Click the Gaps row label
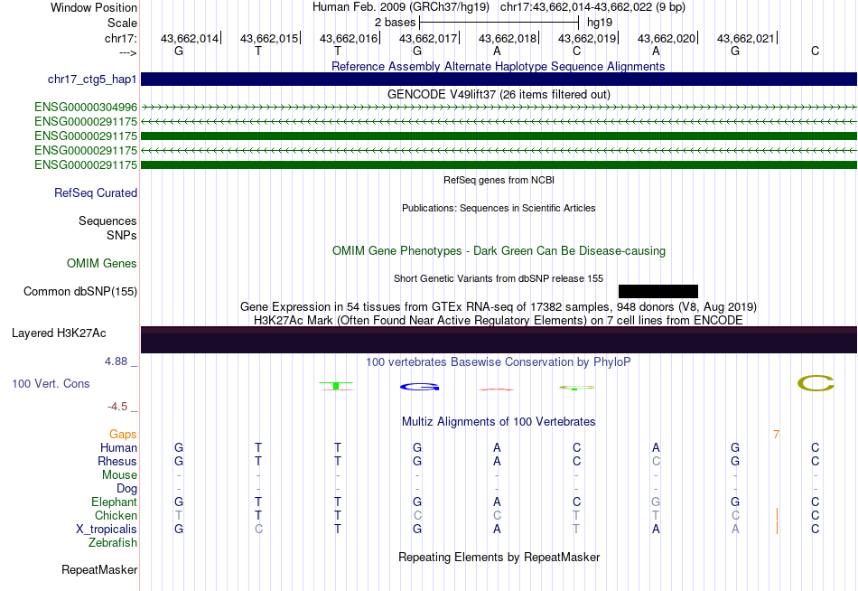 pyautogui.click(x=123, y=435)
